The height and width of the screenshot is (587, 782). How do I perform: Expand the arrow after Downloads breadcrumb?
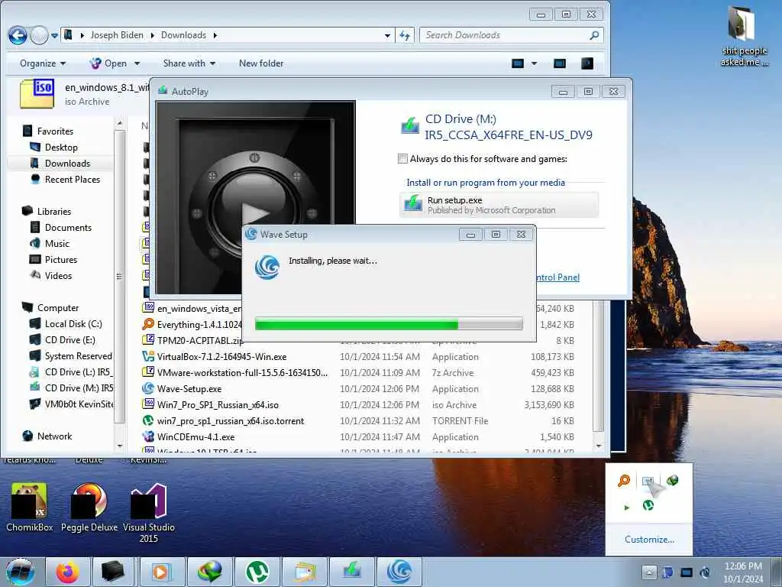(215, 35)
